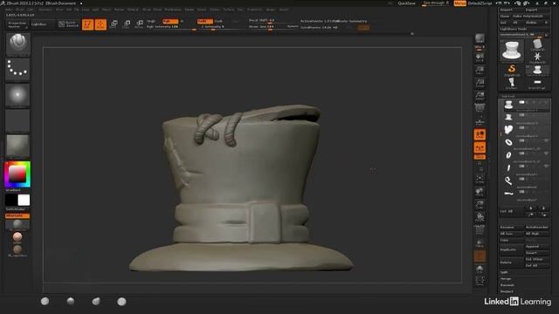559x314 pixels.
Task: Select the Draw mode button
Action: coord(101,24)
